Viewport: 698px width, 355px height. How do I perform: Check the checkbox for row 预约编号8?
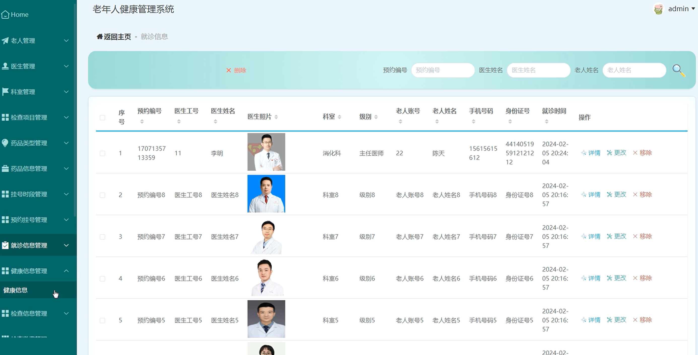102,195
